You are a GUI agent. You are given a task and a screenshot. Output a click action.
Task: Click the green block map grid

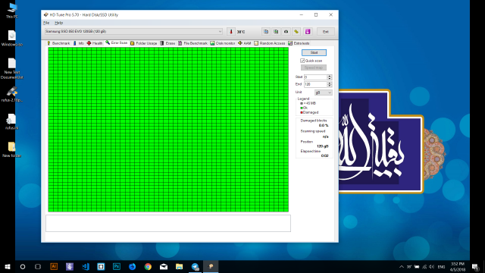point(168,130)
